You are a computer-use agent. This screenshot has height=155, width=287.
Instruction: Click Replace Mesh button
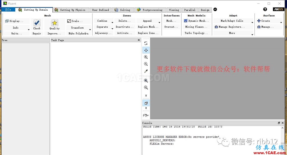pos(148,27)
